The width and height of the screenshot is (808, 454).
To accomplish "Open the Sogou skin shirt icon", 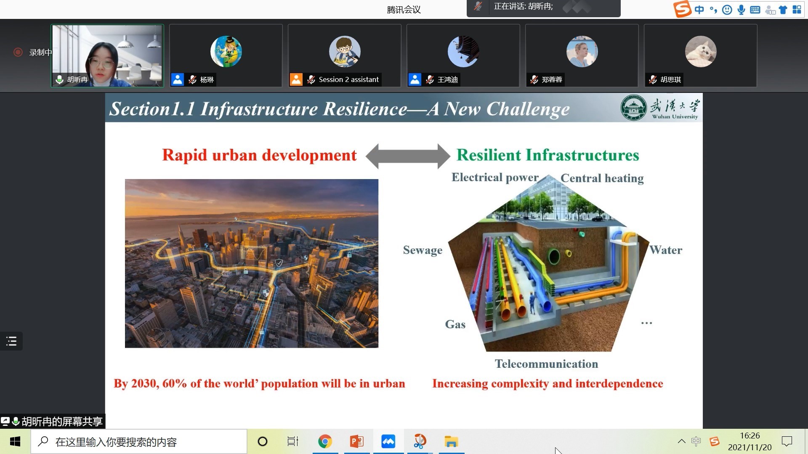I will coord(783,10).
